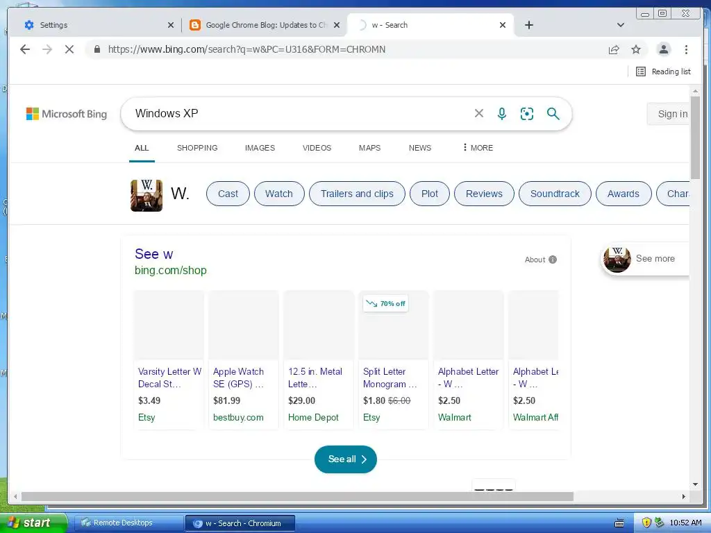Click the About info icon
The image size is (711, 533).
(x=552, y=260)
